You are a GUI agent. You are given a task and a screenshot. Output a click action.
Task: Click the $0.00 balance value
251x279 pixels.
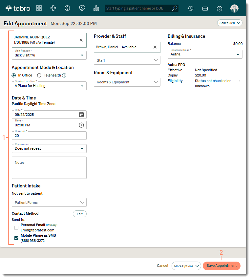click(238, 44)
